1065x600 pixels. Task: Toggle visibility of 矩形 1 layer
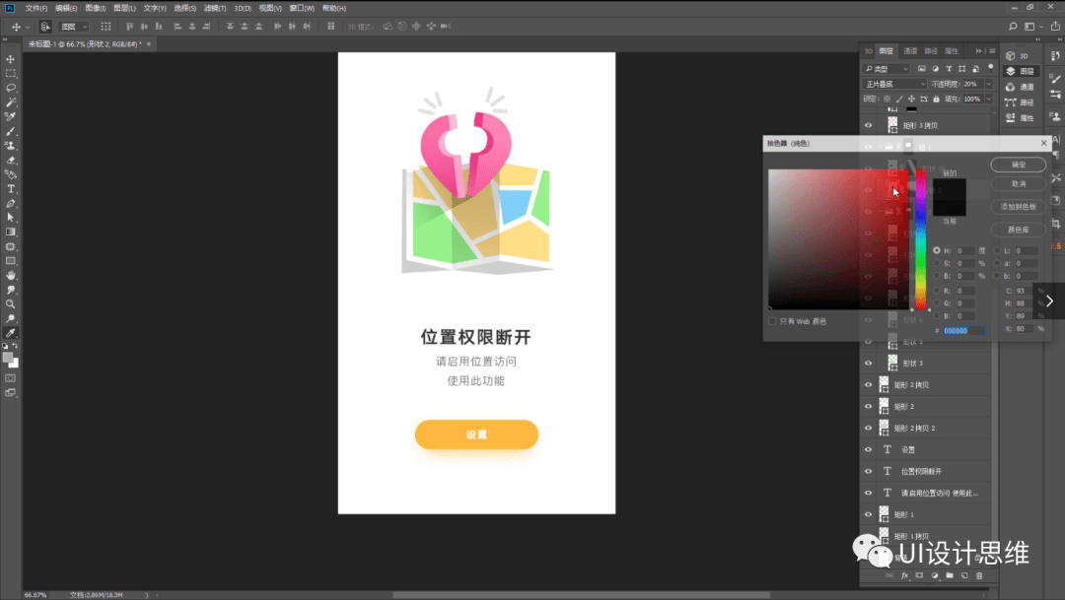(x=868, y=514)
